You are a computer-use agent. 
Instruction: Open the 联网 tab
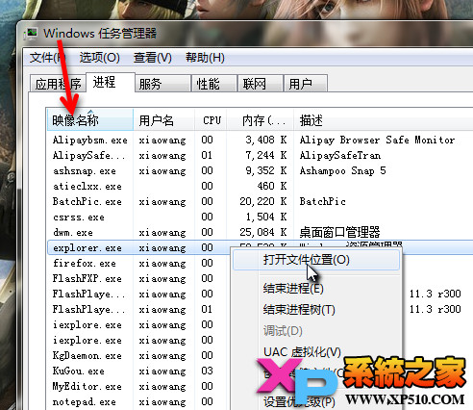click(261, 84)
